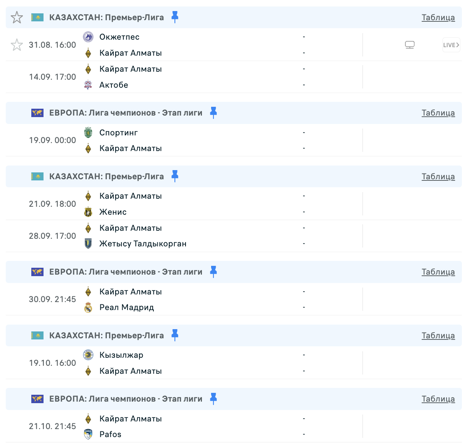Viewport: 468px width, 447px height.
Task: Click the Pafos team crest
Action: 88,434
